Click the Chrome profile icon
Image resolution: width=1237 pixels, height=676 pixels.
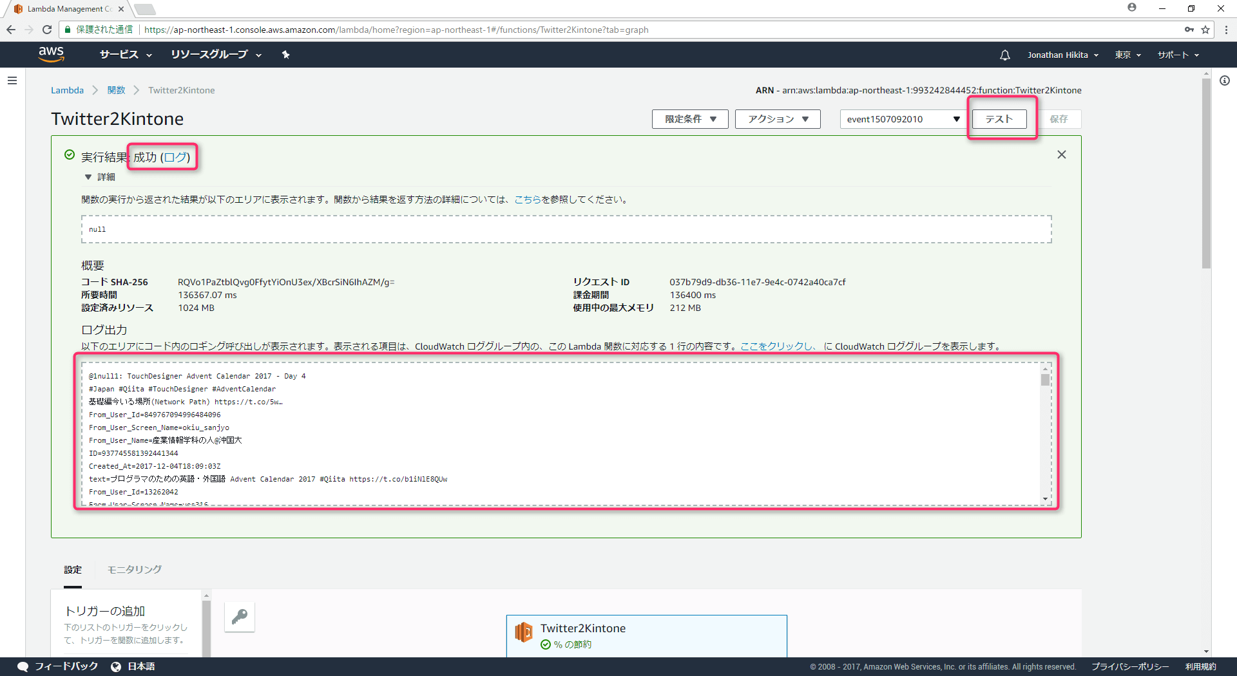[x=1132, y=8]
